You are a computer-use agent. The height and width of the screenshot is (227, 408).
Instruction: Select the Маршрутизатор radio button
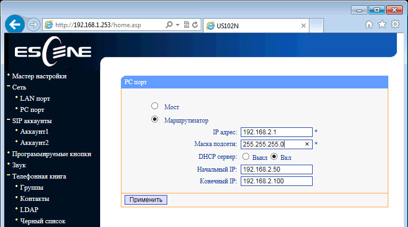[155, 119]
